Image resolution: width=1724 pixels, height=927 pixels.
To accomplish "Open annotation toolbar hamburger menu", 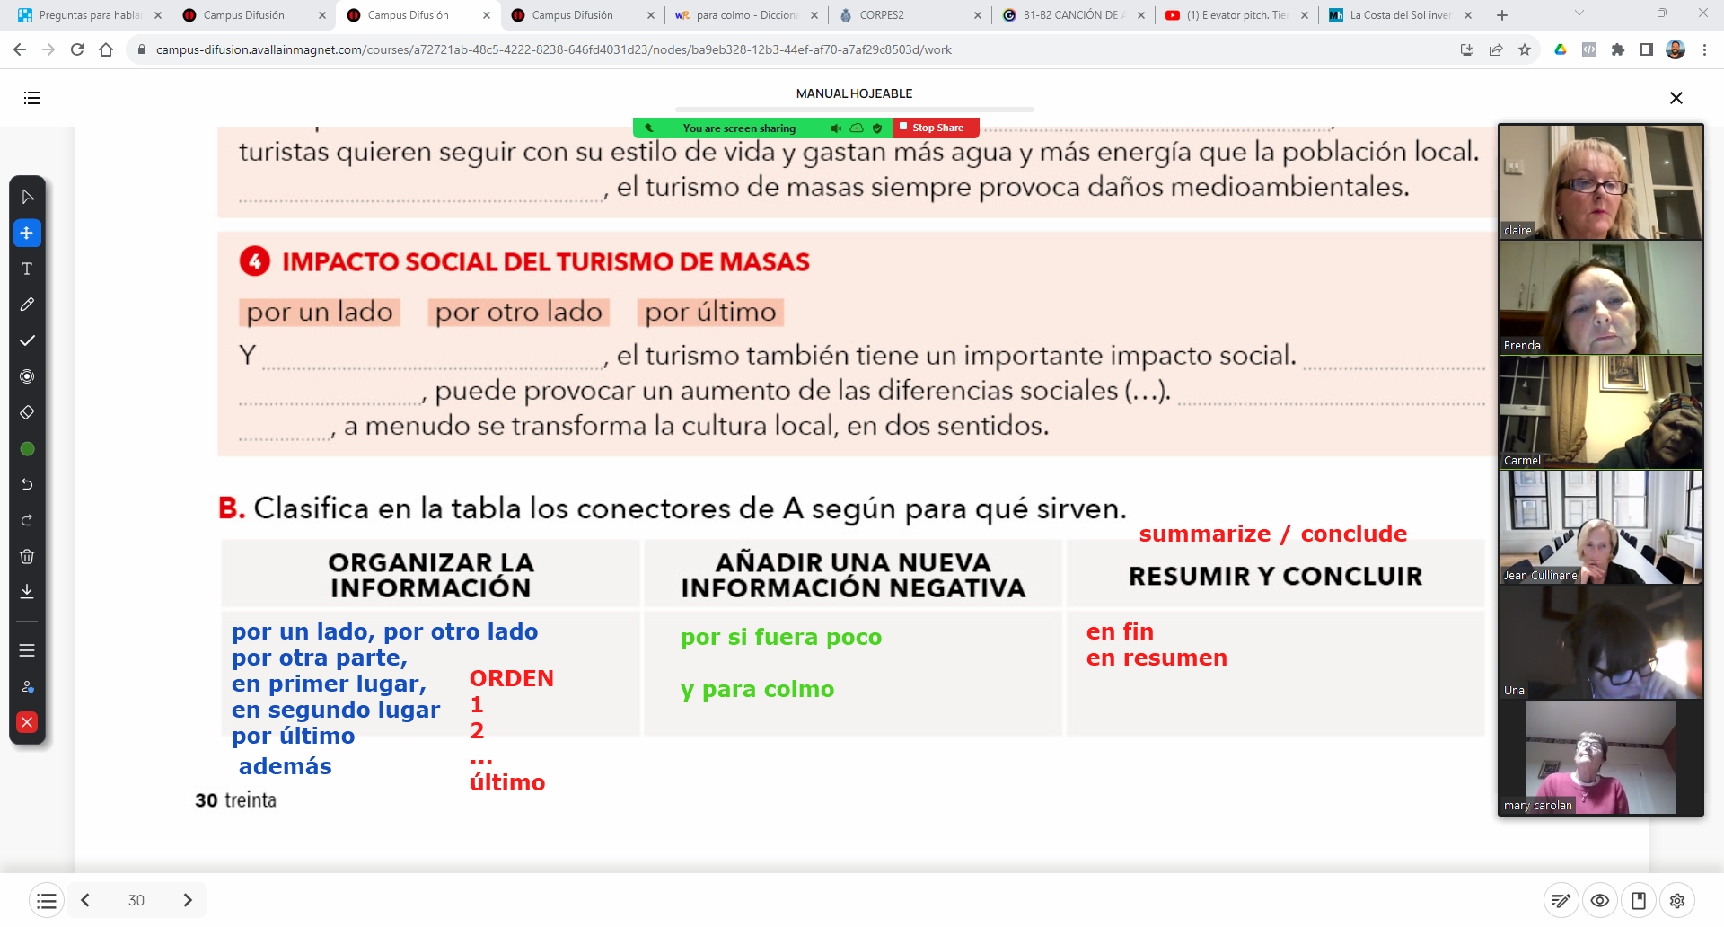I will coord(27,650).
